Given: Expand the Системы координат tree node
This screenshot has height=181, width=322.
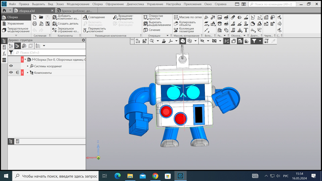Looking at the screenshot, I should [28, 66].
